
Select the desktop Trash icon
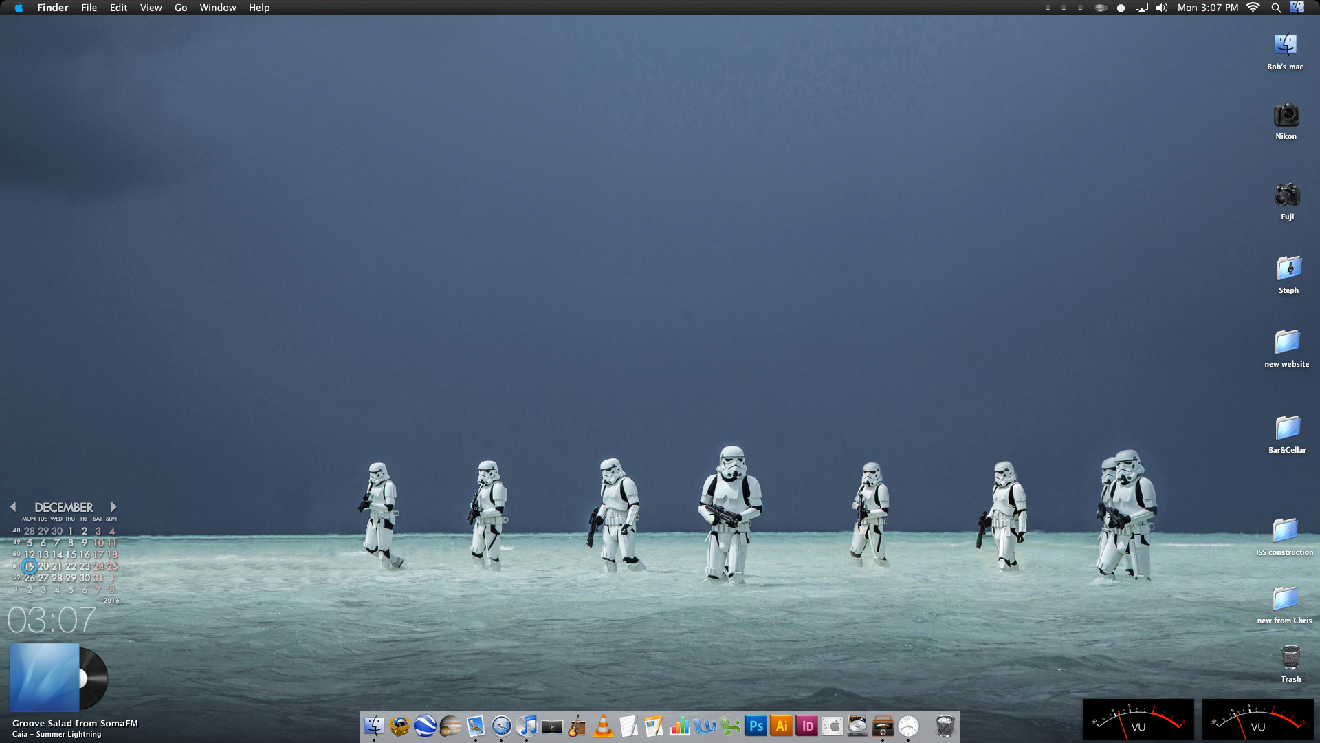[1290, 658]
